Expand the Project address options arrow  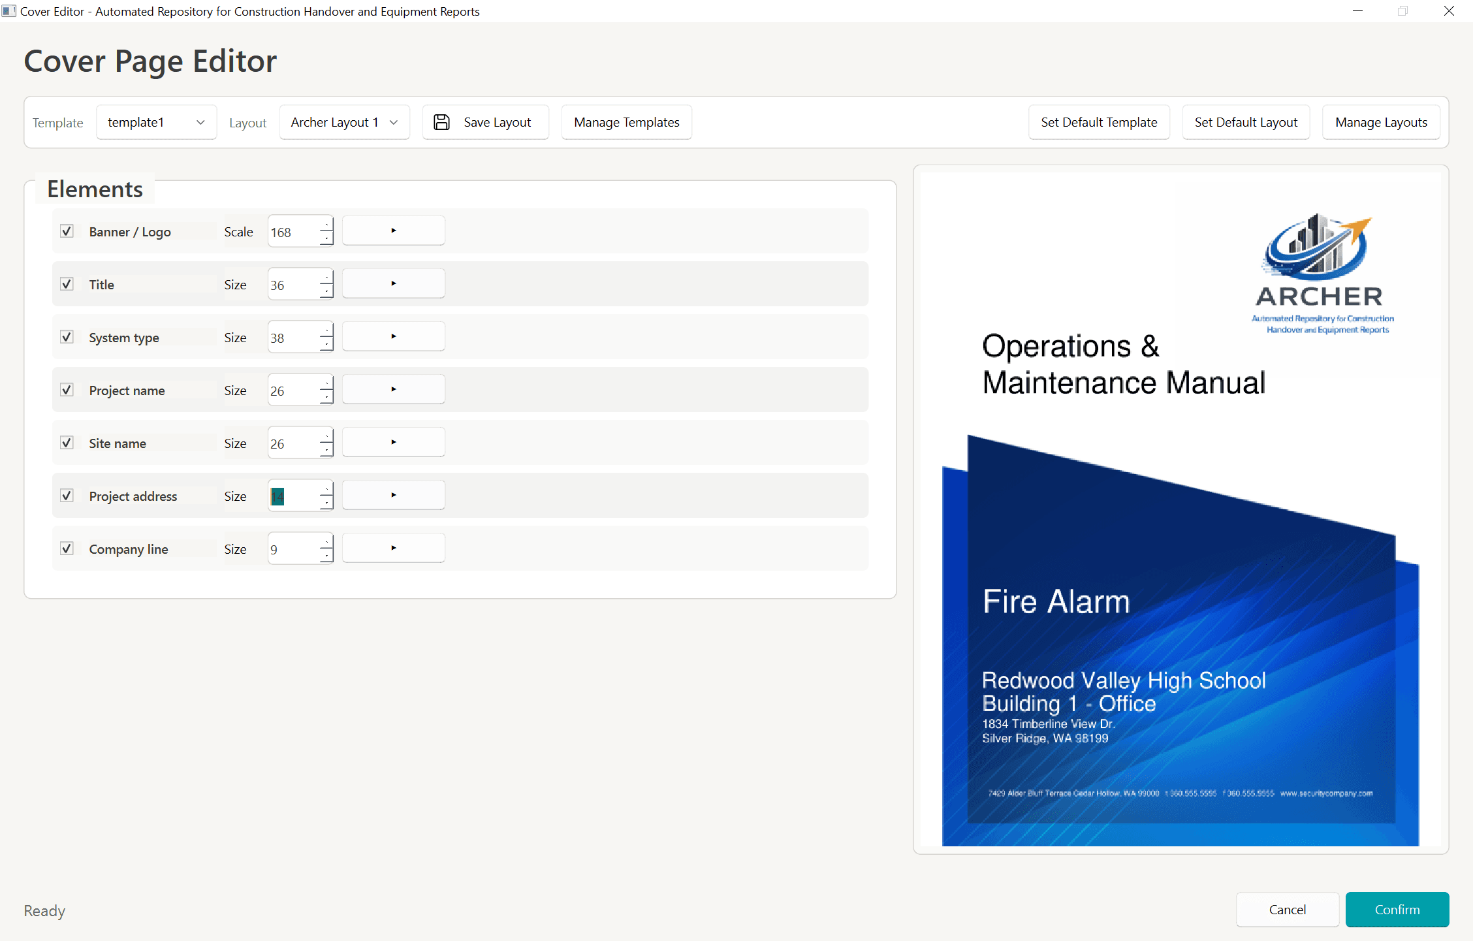click(x=393, y=494)
